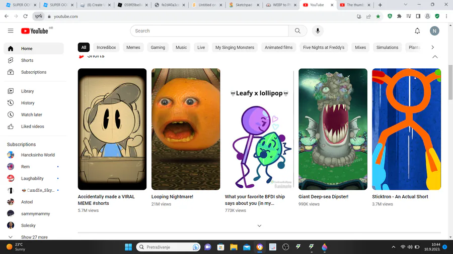Collapse the Shorts shelf with up chevron
453x254 pixels.
tap(435, 57)
